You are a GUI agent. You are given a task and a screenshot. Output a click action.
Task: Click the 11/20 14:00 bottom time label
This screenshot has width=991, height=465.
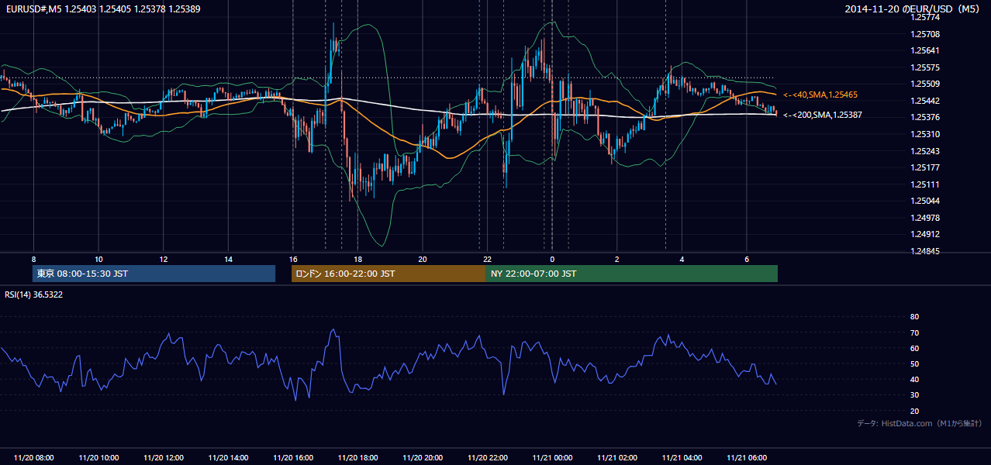tap(228, 458)
